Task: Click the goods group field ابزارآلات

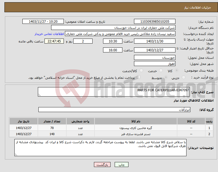Action: (114, 110)
